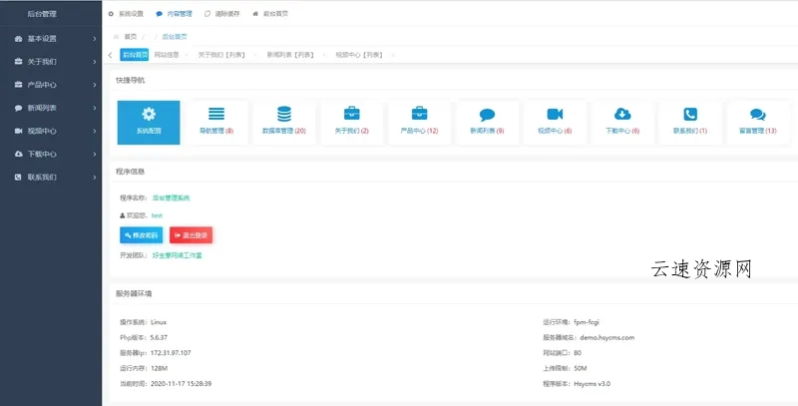Click the username link test
The image size is (798, 406).
157,215
